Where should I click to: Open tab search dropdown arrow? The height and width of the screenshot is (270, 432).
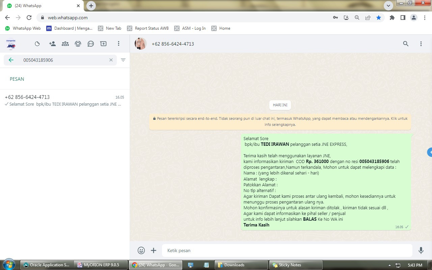coord(388,5)
